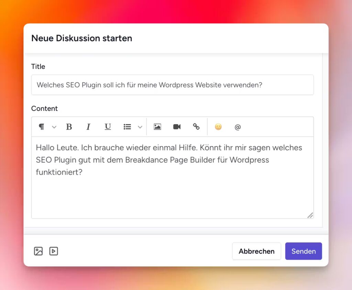Toggle italic formatting
Screen dimensions: 352x290
(88, 127)
